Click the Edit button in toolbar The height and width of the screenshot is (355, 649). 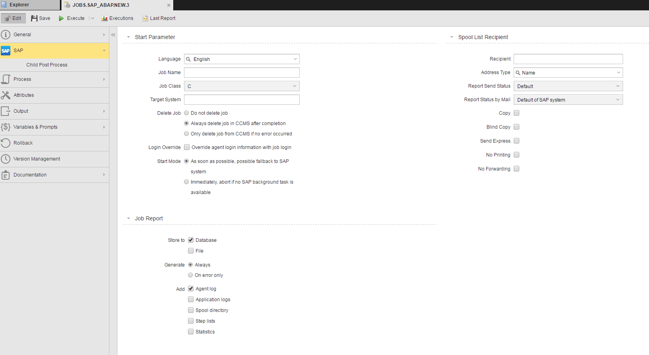pos(13,18)
